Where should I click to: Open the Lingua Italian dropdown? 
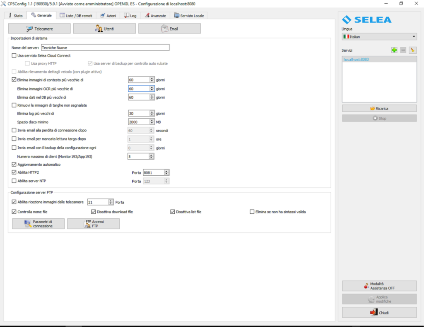(379, 37)
